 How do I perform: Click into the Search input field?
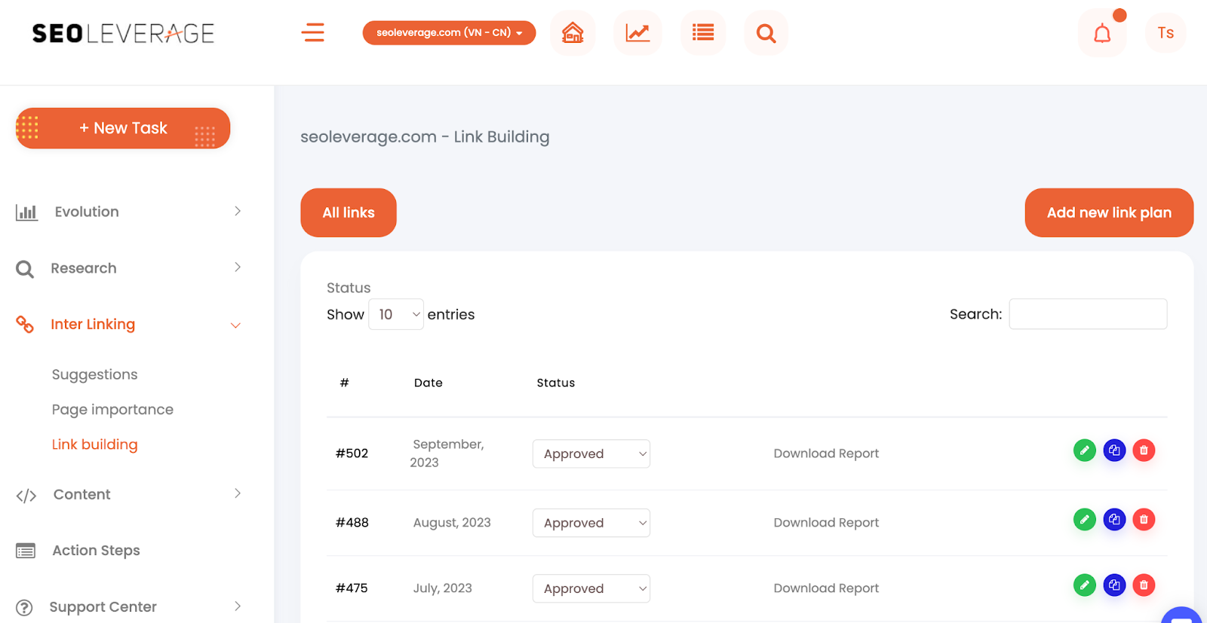[1088, 314]
